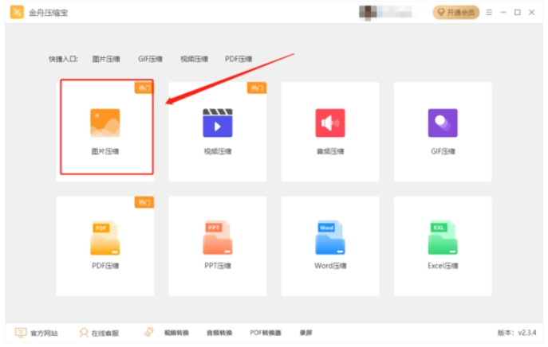Select 图片压缩 quick entry link
The image size is (548, 347).
click(x=106, y=59)
